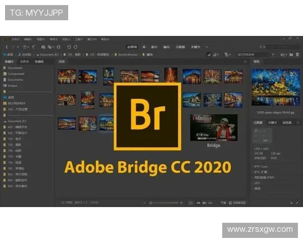The image size is (303, 243).
Task: Select the first thumbnail in content panel
Action: tap(67, 76)
